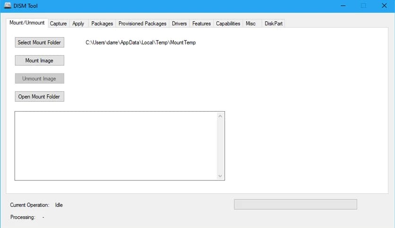View the Capabilities tab

(x=228, y=24)
